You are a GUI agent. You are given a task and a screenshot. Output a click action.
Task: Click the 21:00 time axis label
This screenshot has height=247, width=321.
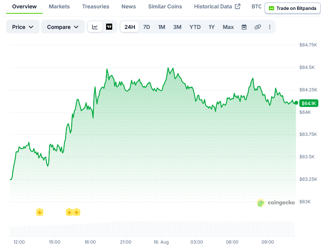126,242
